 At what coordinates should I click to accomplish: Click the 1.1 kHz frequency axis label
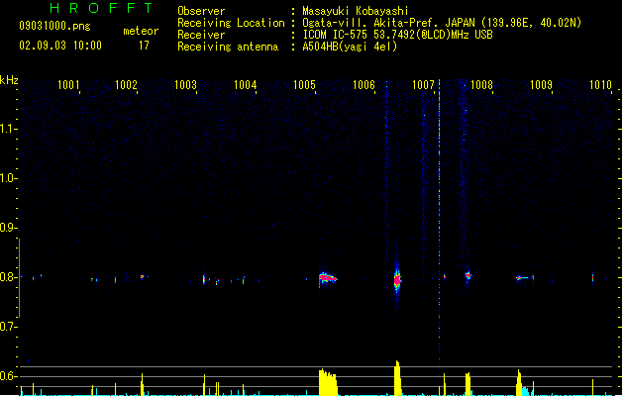(x=7, y=129)
